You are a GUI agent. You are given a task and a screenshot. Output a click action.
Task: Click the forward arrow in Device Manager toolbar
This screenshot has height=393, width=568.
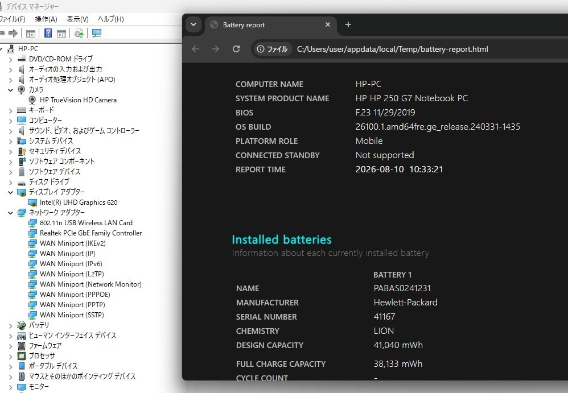click(x=13, y=34)
